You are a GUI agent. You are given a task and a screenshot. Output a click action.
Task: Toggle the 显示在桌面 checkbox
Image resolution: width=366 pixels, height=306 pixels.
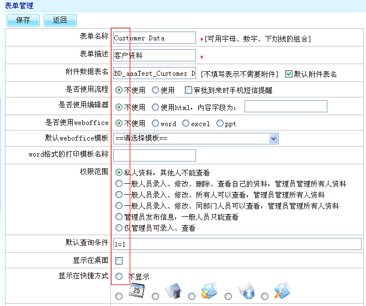point(119,261)
